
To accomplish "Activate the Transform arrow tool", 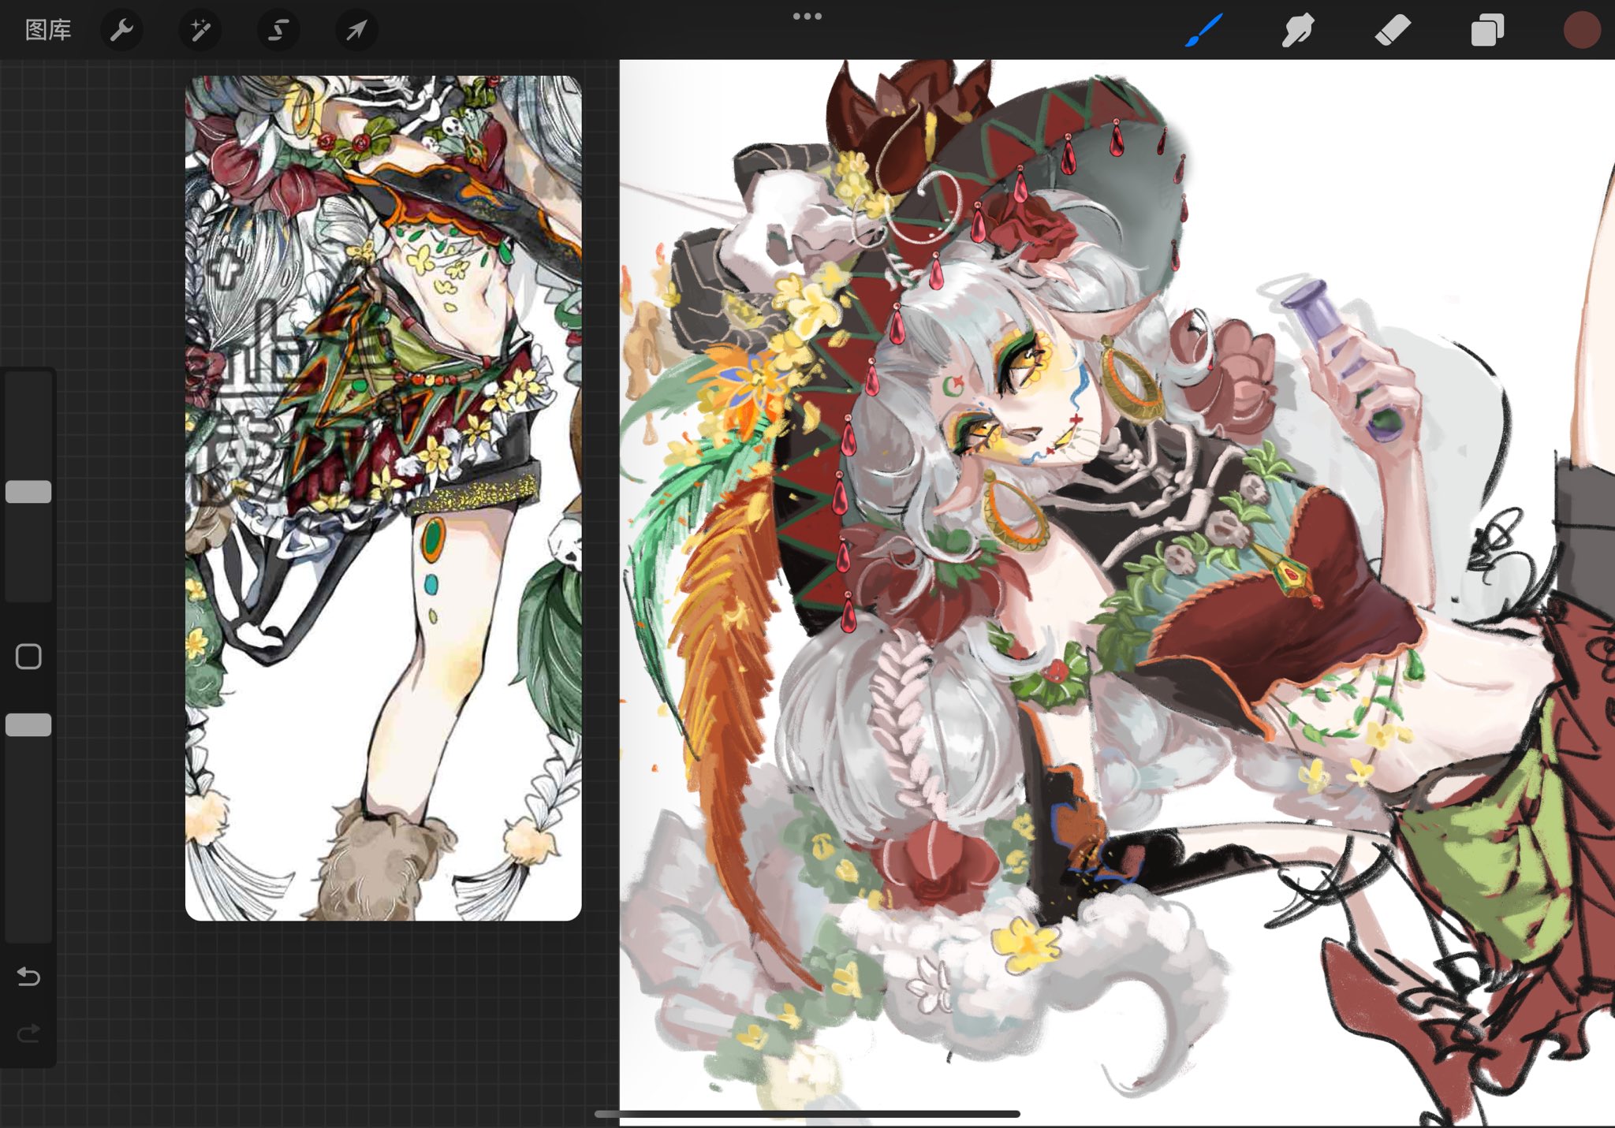I will point(356,30).
